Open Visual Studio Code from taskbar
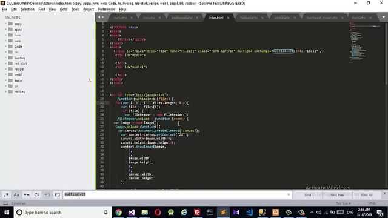This screenshot has width=388, height=218. click(x=249, y=213)
